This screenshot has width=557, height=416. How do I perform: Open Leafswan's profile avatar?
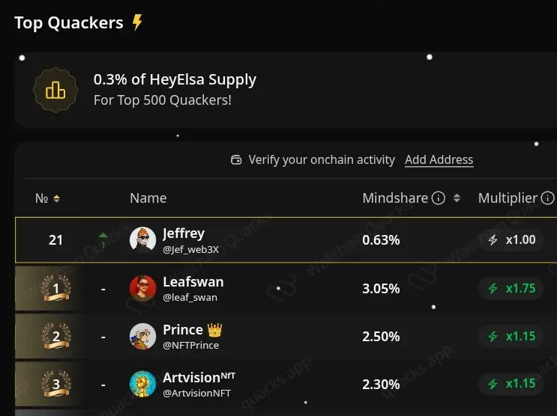point(142,288)
